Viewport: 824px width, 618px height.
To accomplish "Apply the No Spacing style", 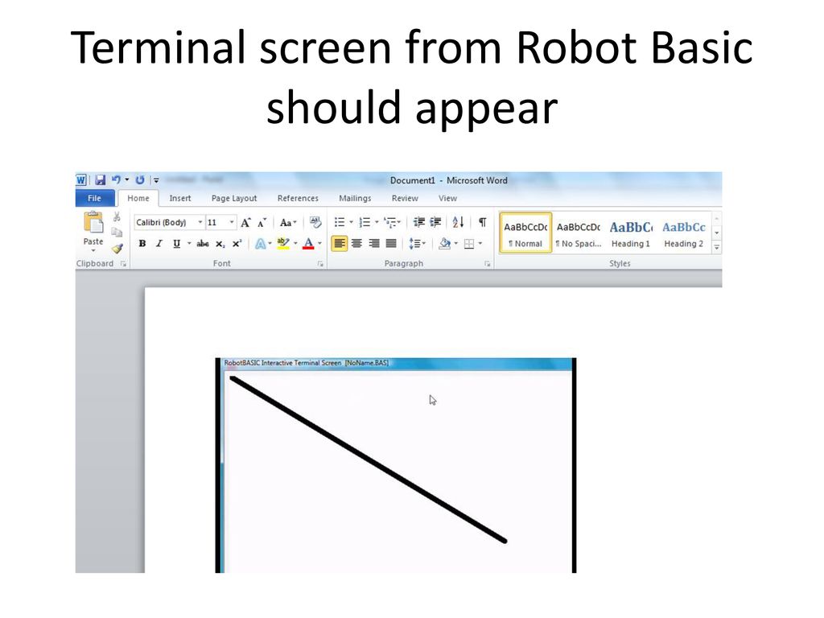I will point(579,233).
